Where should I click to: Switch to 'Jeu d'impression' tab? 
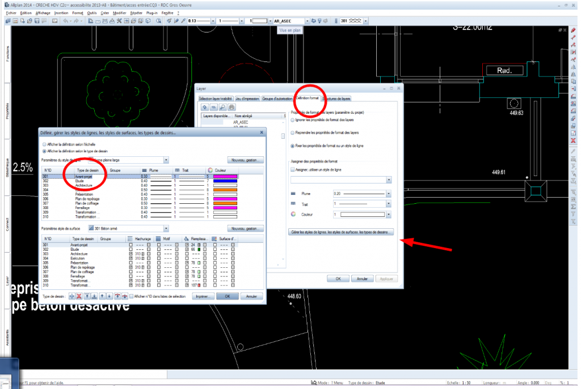(247, 99)
